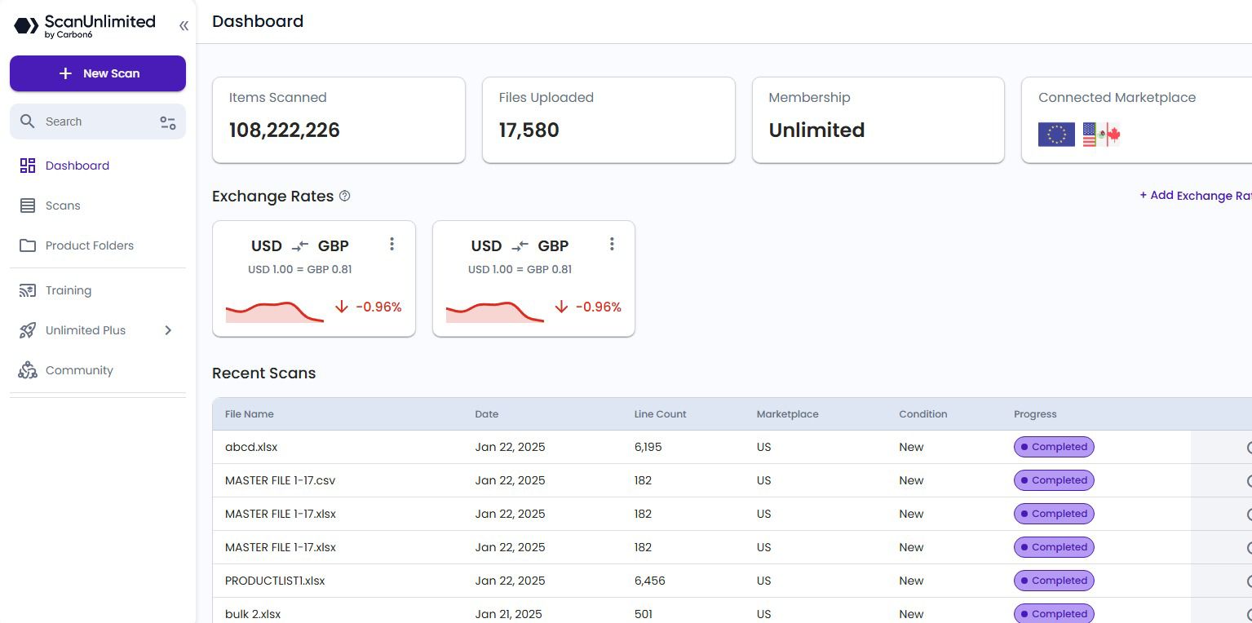Open options menu on second exchange rate card

612,244
